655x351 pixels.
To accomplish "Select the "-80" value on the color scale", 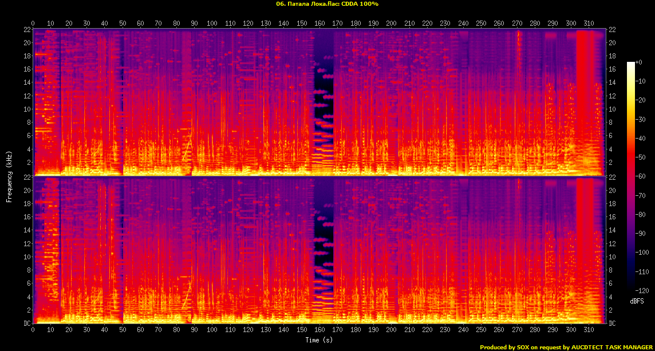I will point(640,214).
